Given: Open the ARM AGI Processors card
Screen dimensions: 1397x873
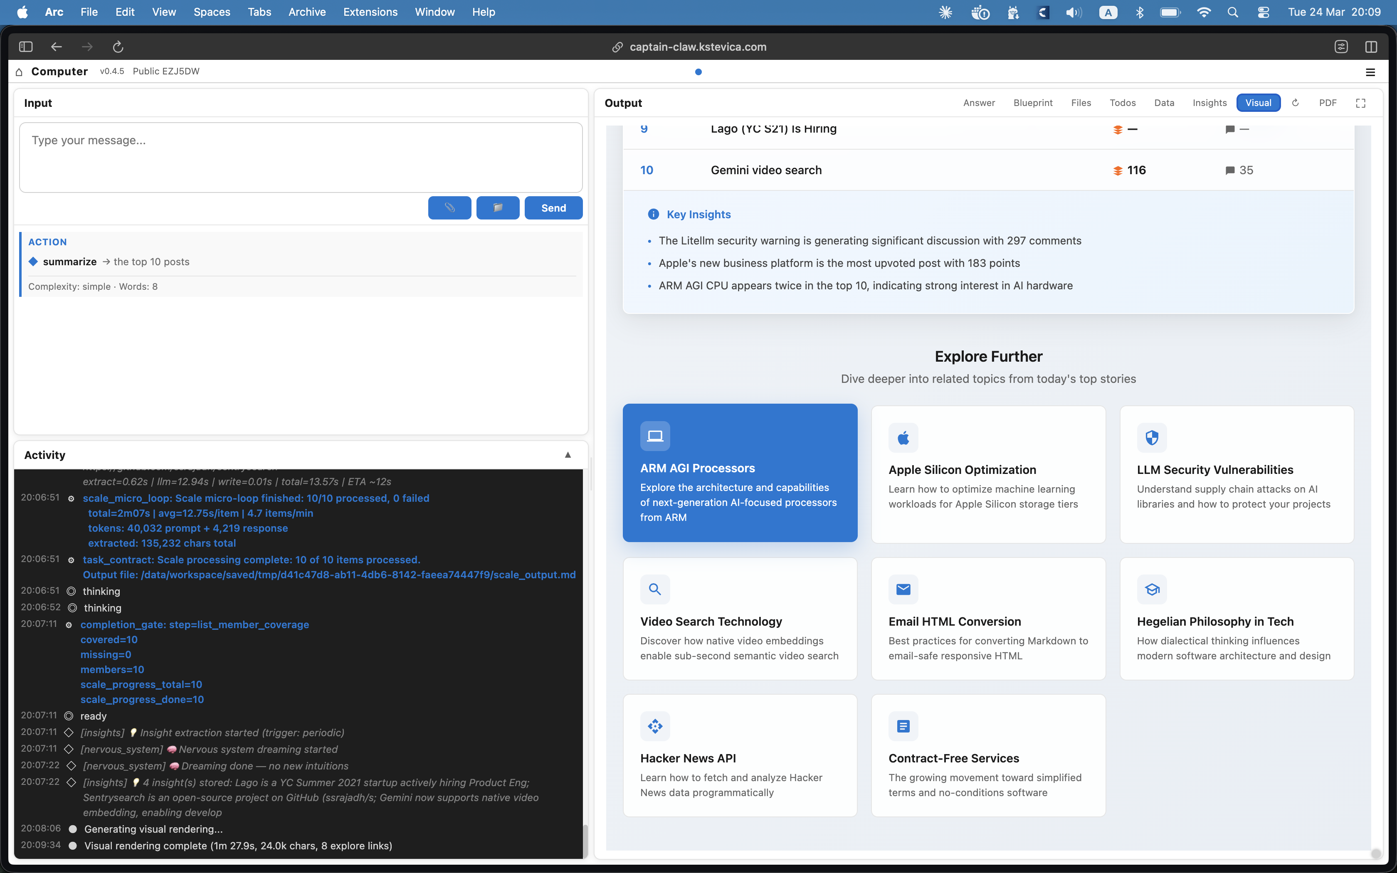Looking at the screenshot, I should point(740,472).
